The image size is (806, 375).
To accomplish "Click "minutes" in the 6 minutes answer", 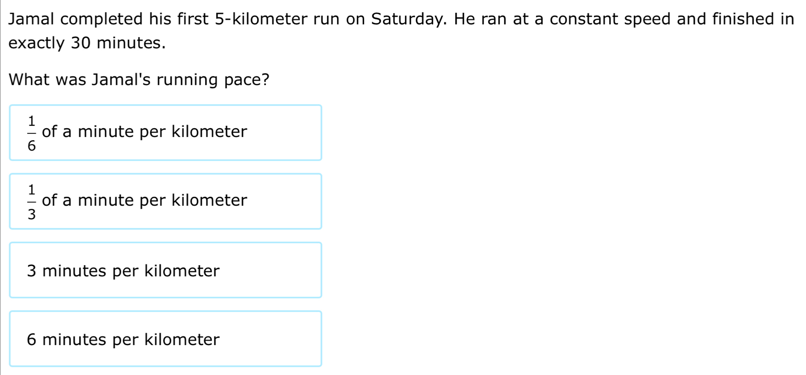I will [x=74, y=340].
